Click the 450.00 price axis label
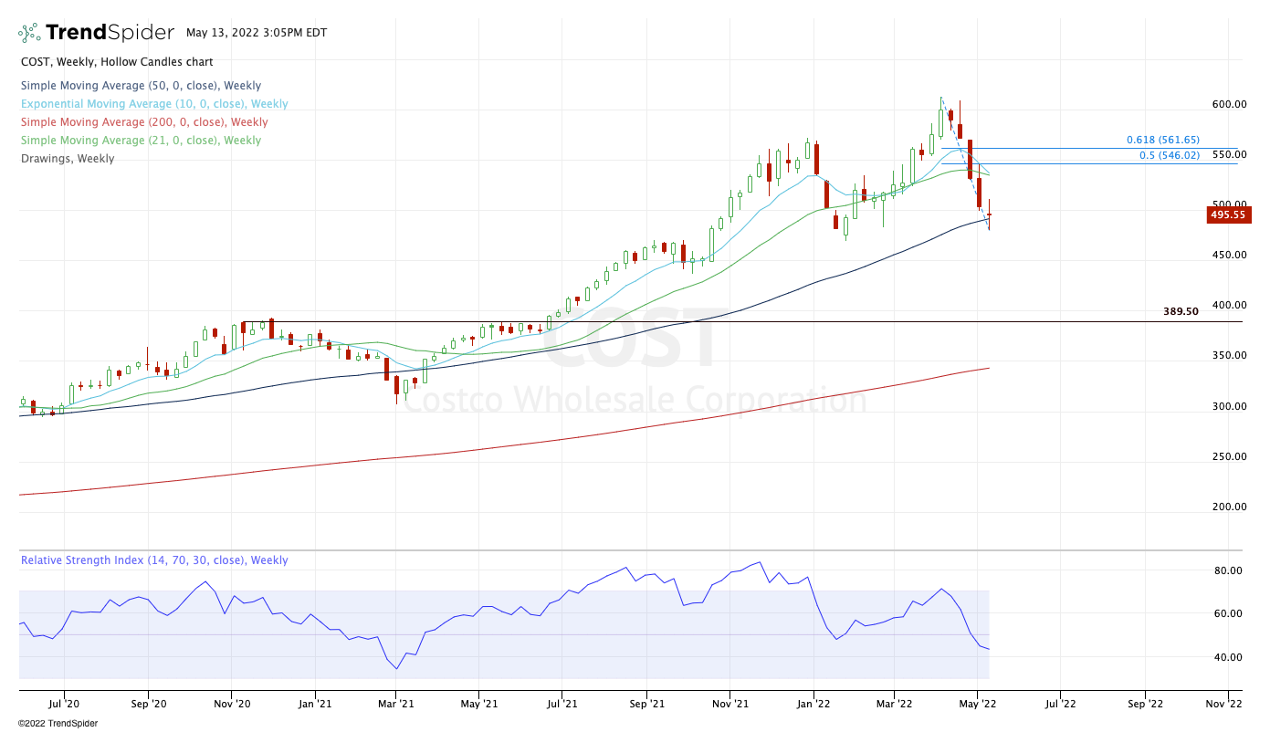Image resolution: width=1270 pixels, height=732 pixels. coord(1229,256)
